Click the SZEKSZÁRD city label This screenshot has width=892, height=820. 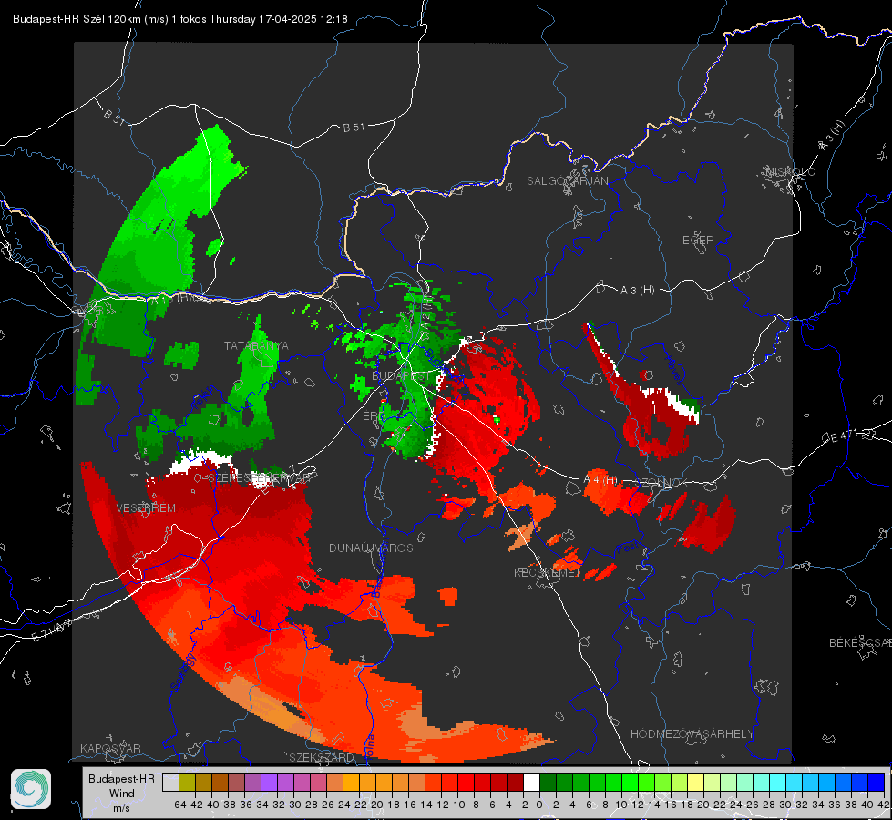click(322, 757)
